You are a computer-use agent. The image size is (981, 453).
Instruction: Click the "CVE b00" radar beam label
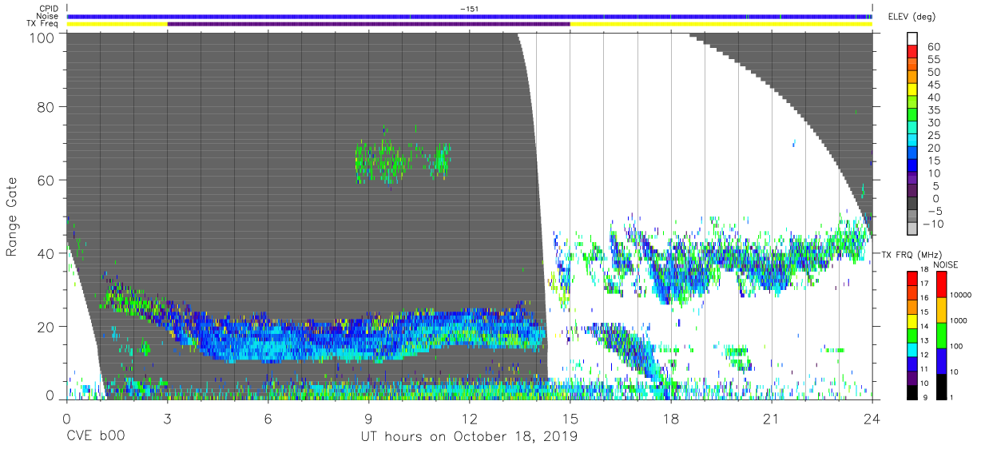pos(95,437)
